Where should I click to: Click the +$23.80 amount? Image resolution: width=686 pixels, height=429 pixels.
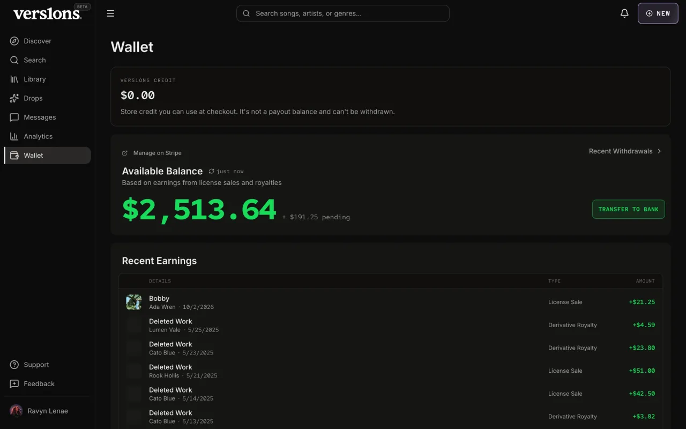[642, 347]
